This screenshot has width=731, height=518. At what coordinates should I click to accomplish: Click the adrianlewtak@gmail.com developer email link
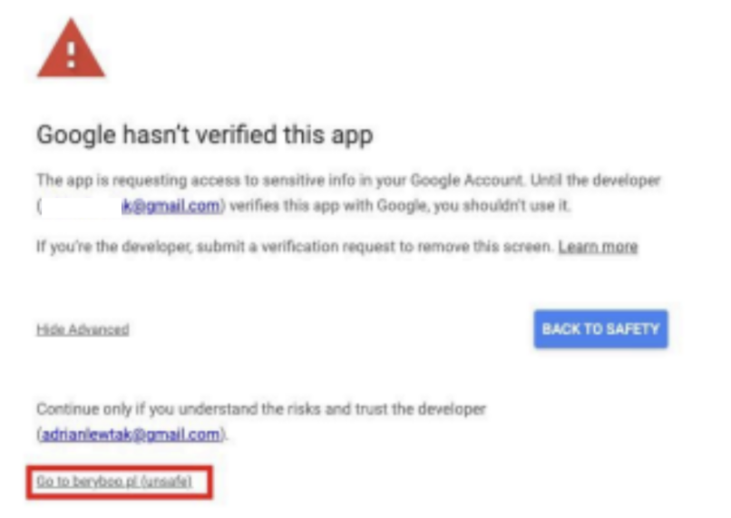(x=131, y=435)
